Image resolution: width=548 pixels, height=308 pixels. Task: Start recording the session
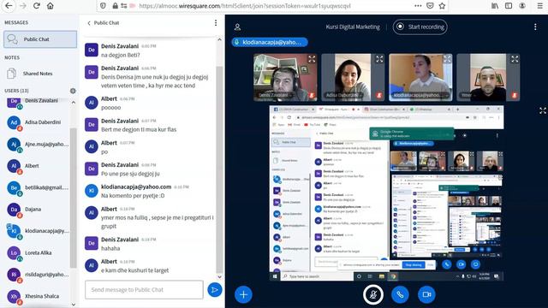pyautogui.click(x=420, y=27)
